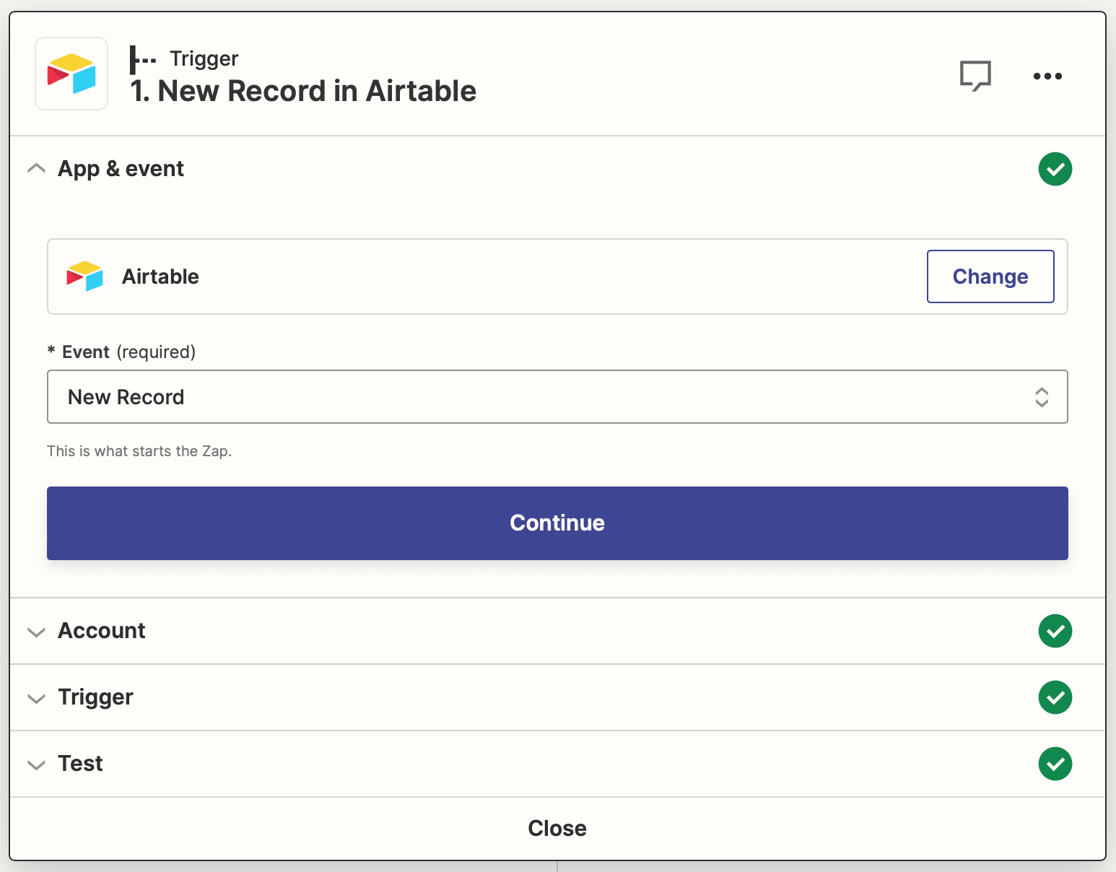Screen dimensions: 1116x872
Task: Click the green checkmark next to Trigger section
Action: [1055, 697]
